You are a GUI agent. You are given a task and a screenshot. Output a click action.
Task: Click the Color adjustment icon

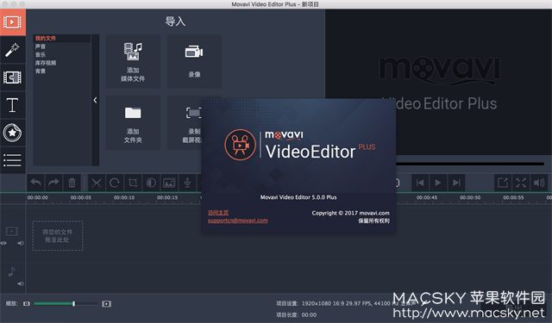click(x=151, y=183)
